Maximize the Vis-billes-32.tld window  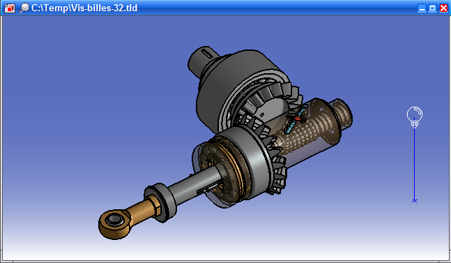coord(433,8)
